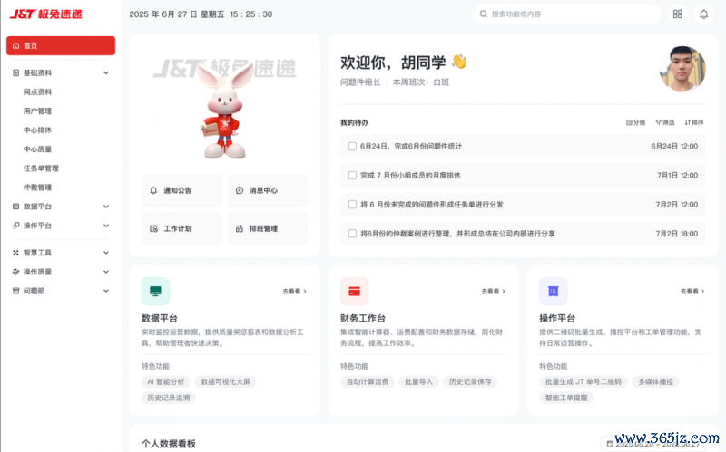Click the 操作平台 sidebar icon
Image resolution: width=726 pixels, height=452 pixels.
(15, 226)
